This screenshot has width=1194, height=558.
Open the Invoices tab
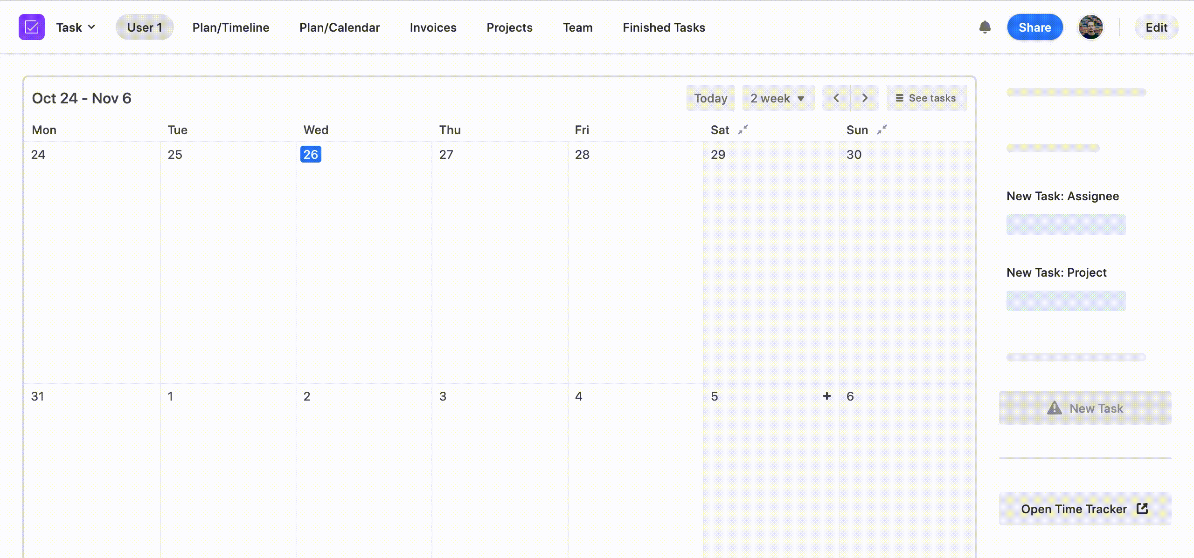click(433, 27)
